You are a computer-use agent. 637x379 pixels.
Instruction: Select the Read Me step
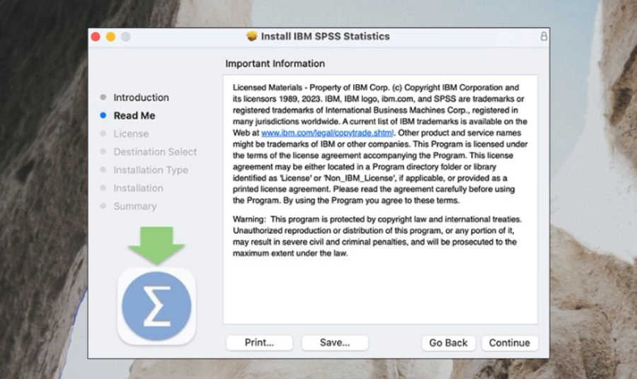coord(134,115)
